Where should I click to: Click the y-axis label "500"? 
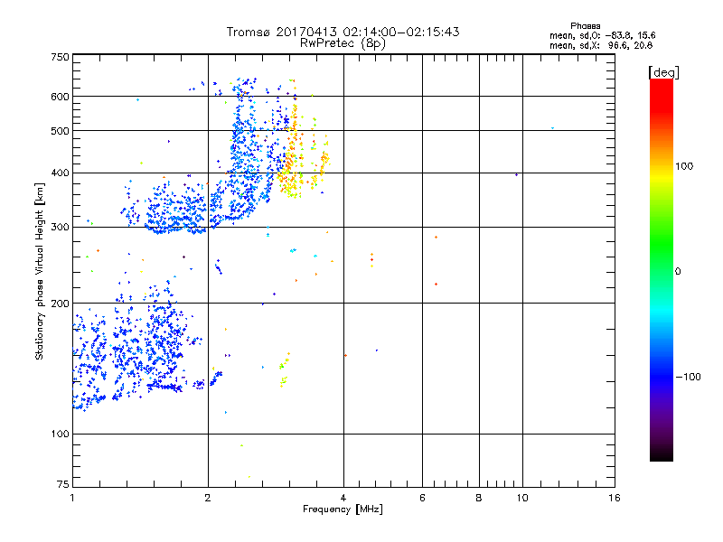60,131
